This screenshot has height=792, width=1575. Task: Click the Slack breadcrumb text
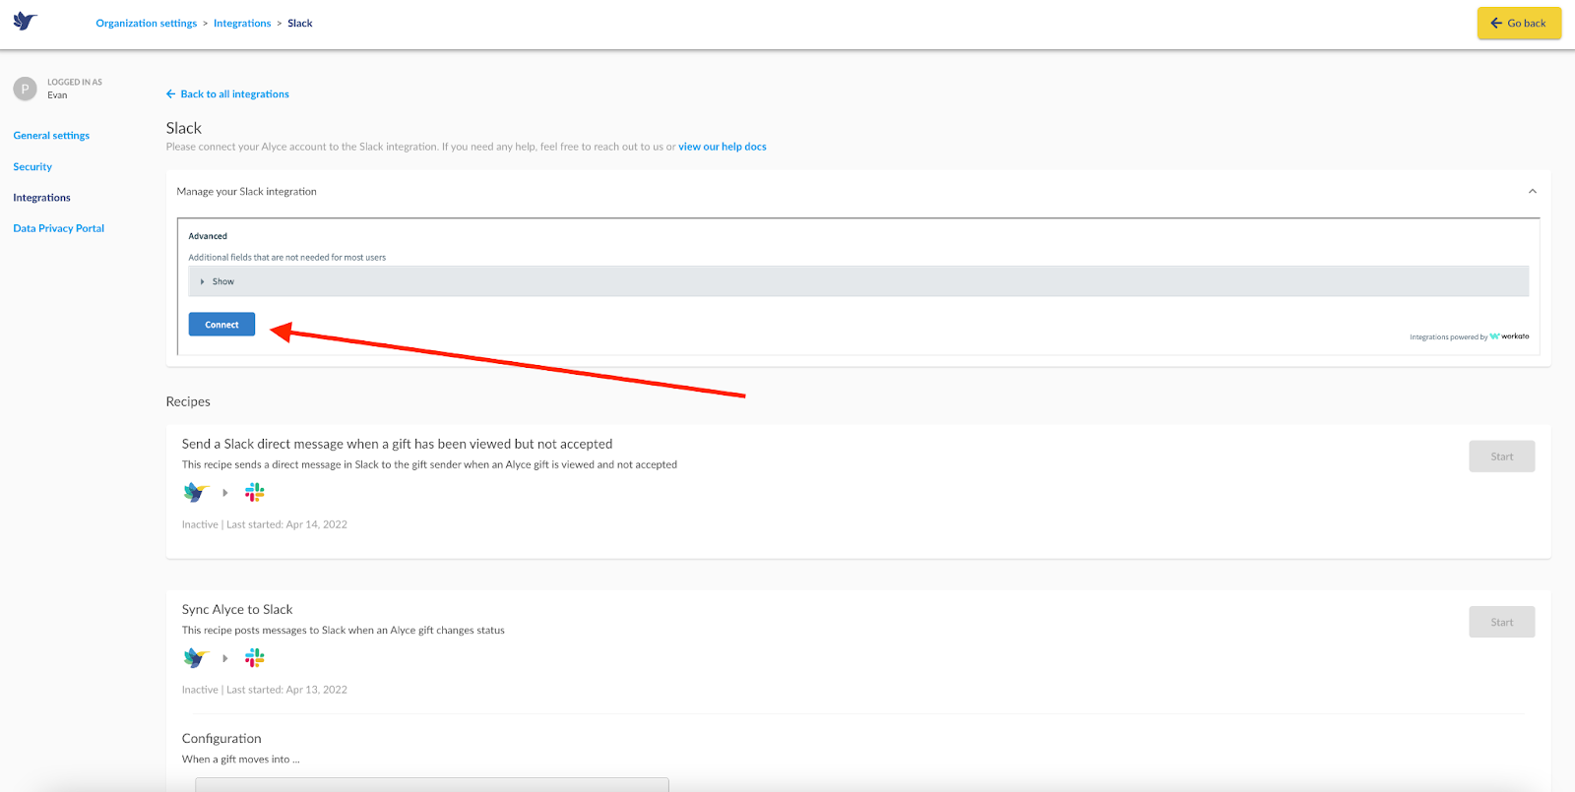click(300, 24)
